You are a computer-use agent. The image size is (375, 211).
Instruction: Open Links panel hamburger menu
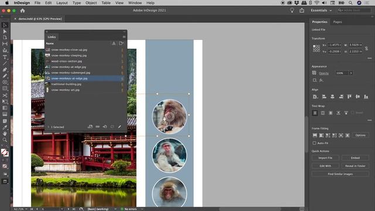click(124, 37)
